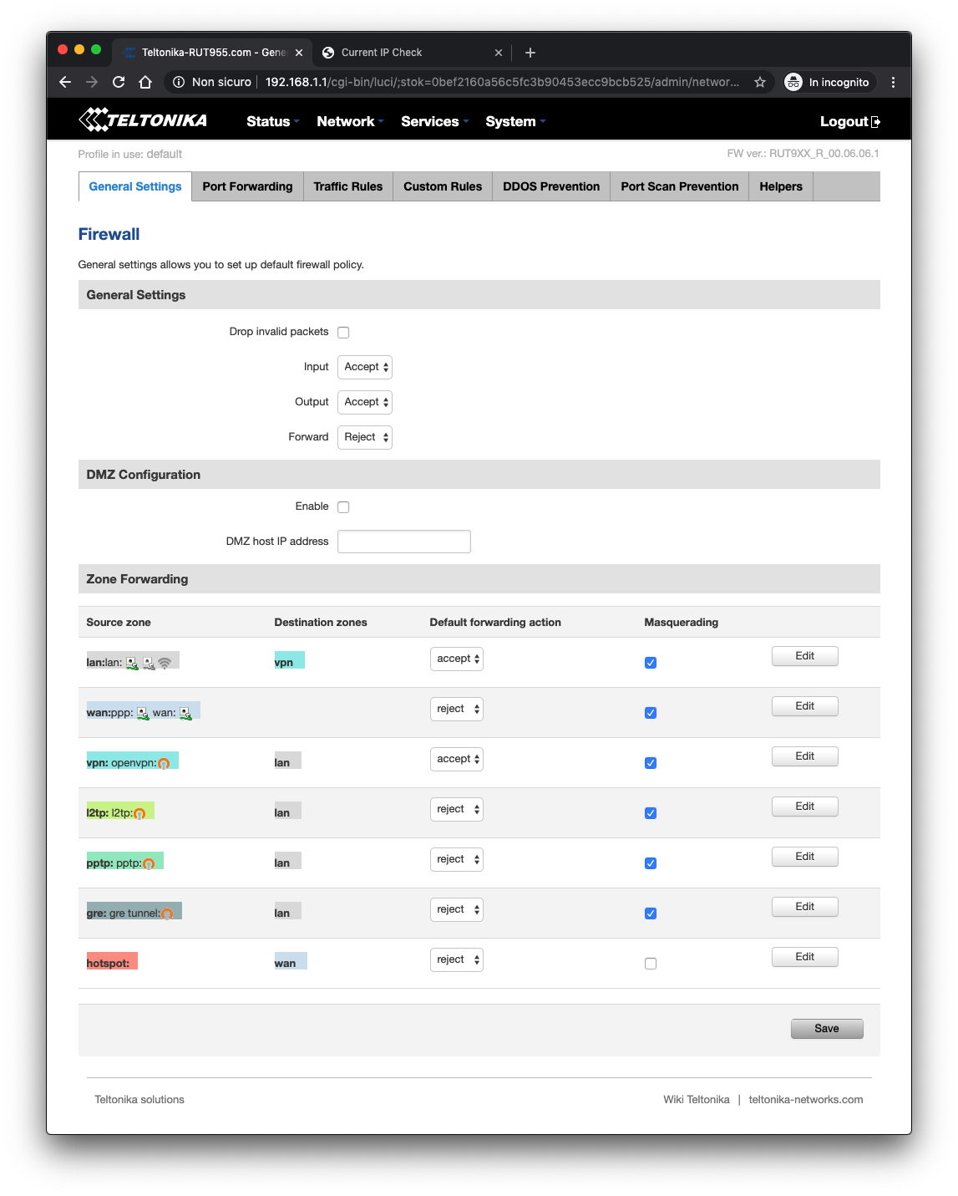Click the site info icon beside Non sicuro
The image size is (958, 1196).
coord(178,82)
